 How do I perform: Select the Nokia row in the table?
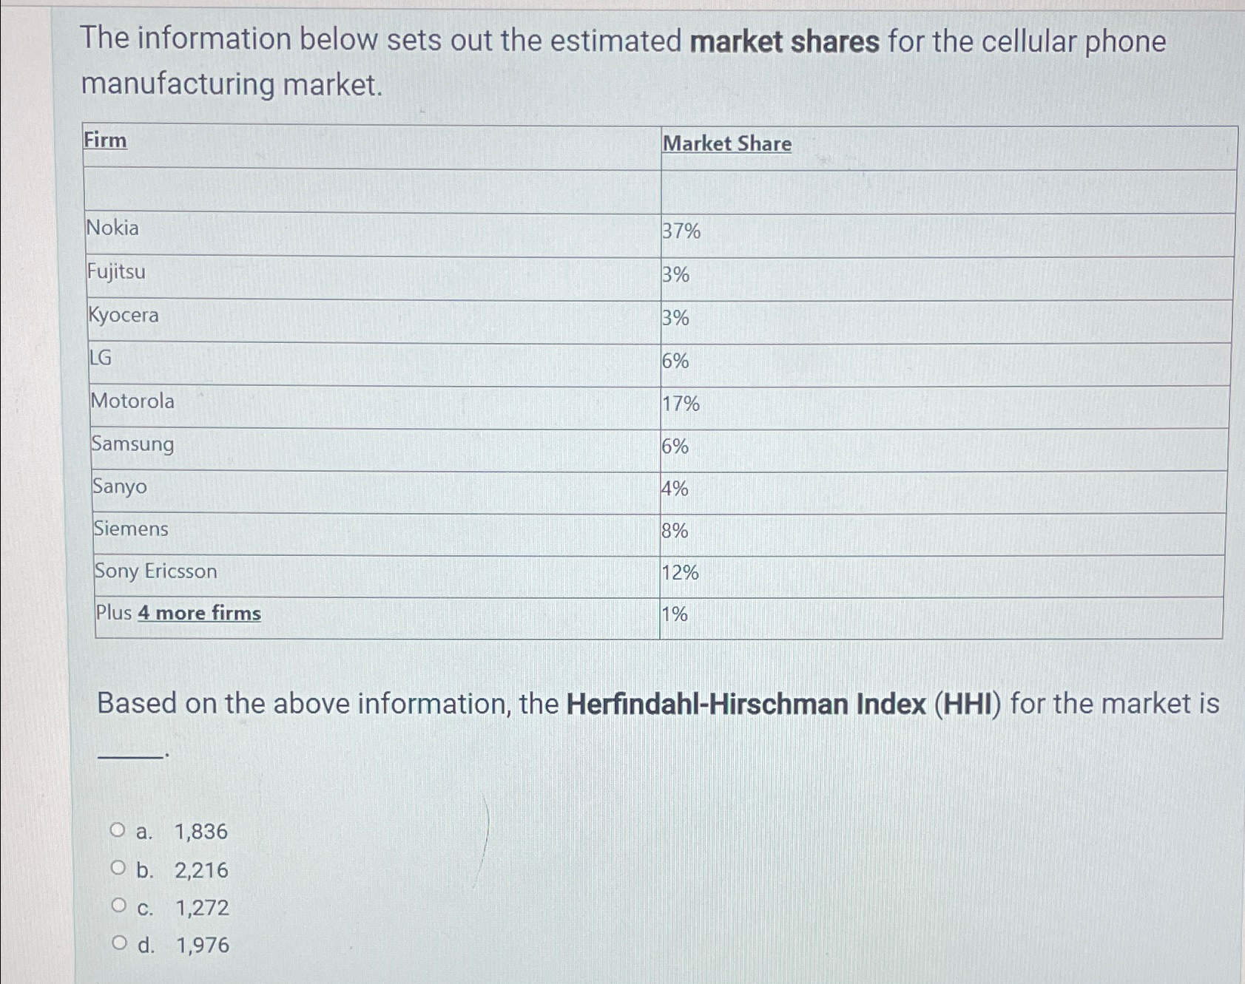[x=296, y=229]
